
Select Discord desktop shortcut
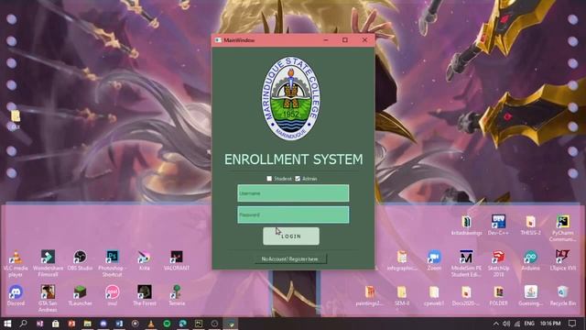[x=16, y=295]
